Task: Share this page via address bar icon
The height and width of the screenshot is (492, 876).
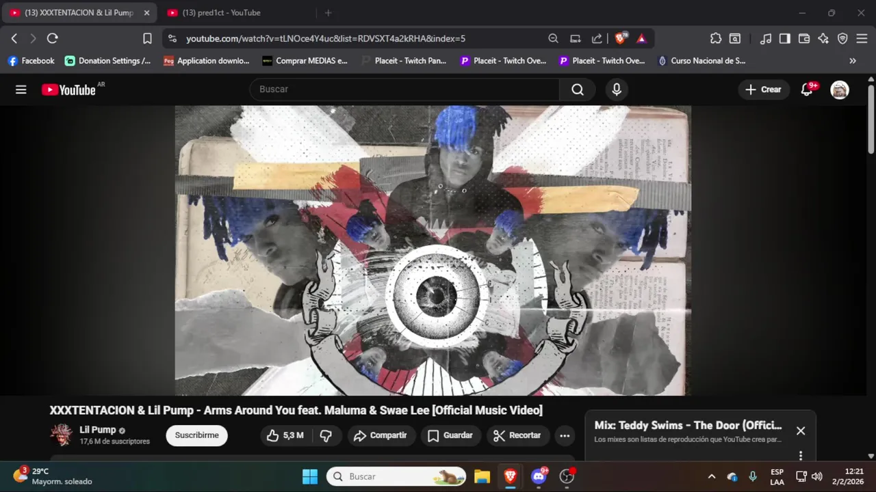Action: pos(597,38)
